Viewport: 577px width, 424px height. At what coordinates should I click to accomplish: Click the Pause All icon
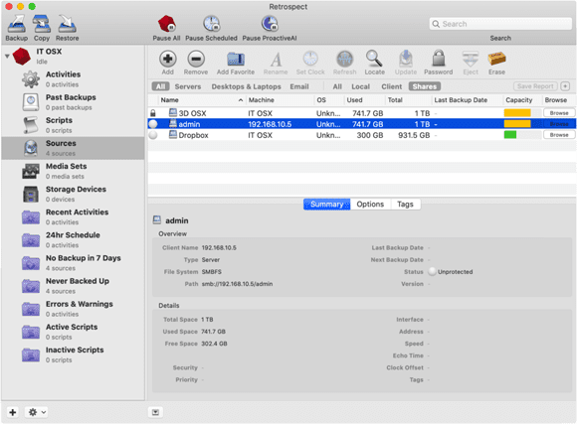[167, 24]
